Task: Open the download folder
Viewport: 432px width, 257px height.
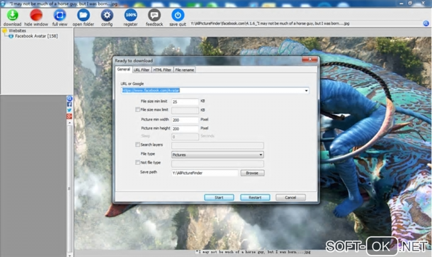Action: [x=83, y=15]
